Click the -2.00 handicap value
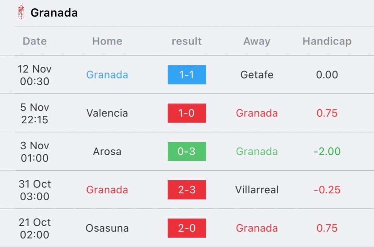This screenshot has height=247, width=374. pyautogui.click(x=327, y=151)
